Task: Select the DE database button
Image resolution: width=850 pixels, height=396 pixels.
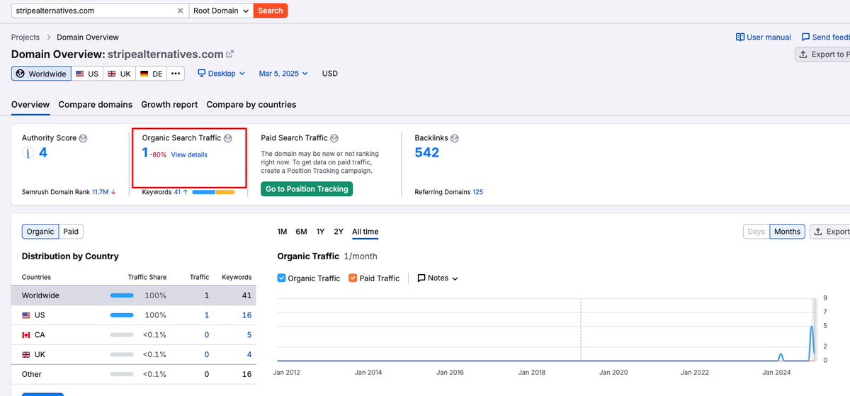Action: pyautogui.click(x=151, y=74)
